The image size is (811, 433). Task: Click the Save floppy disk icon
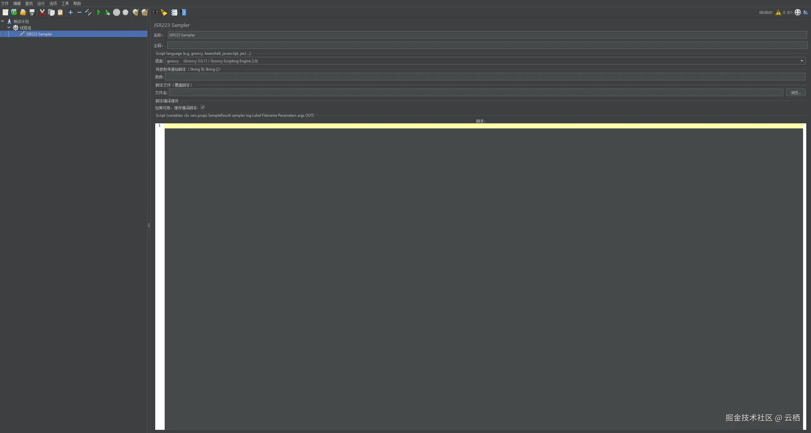(x=32, y=13)
